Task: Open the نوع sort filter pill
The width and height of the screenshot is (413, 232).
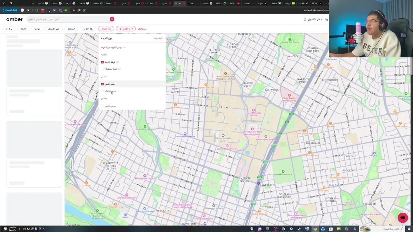Action: (x=9, y=29)
